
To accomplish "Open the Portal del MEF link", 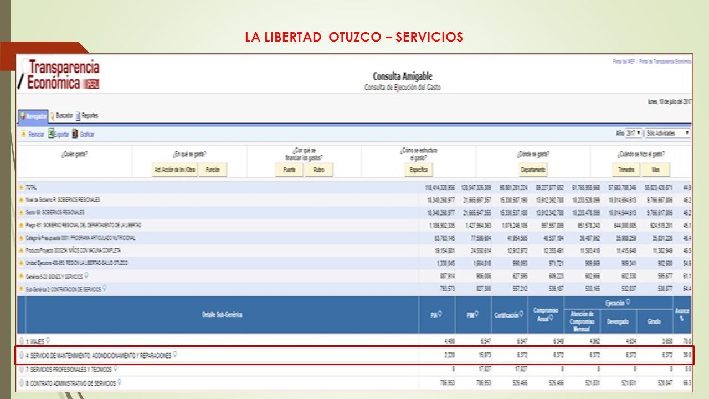I will click(x=624, y=62).
